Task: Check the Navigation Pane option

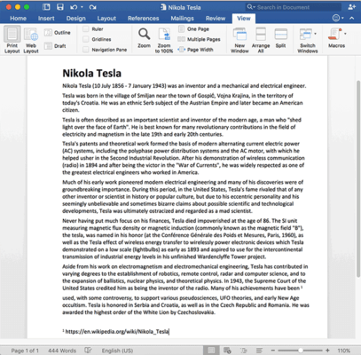Action: [86, 50]
